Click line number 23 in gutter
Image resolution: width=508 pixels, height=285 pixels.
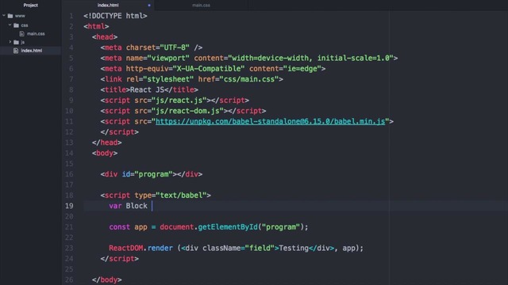click(69, 248)
